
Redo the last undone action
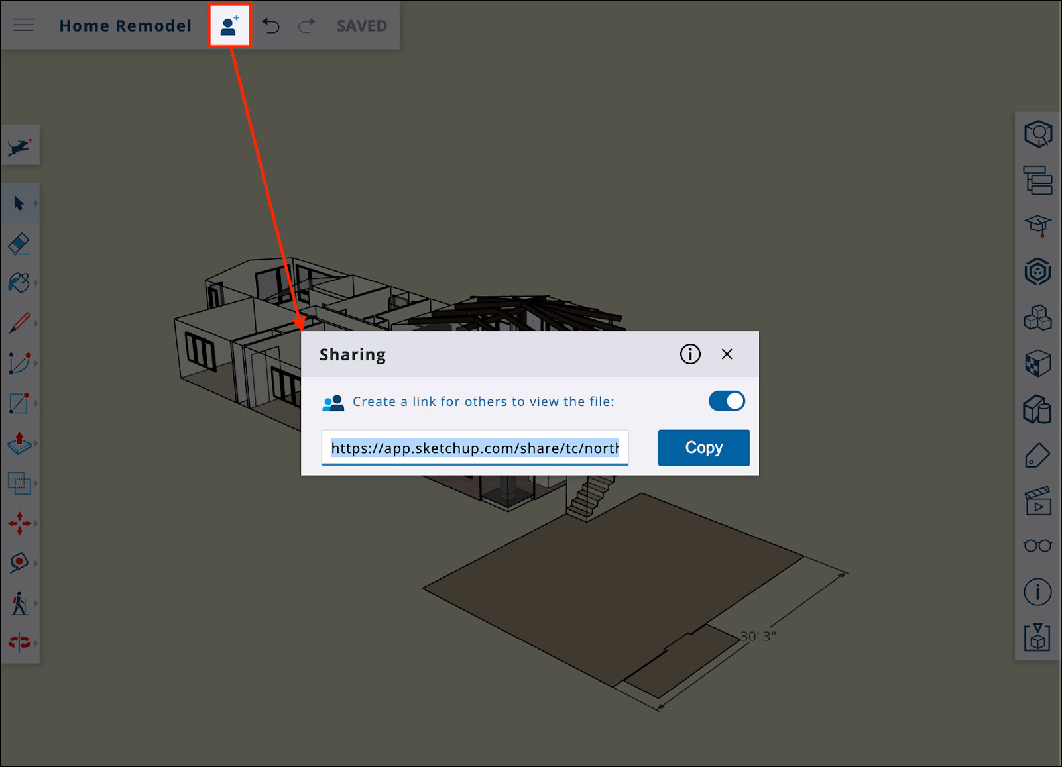[x=306, y=26]
